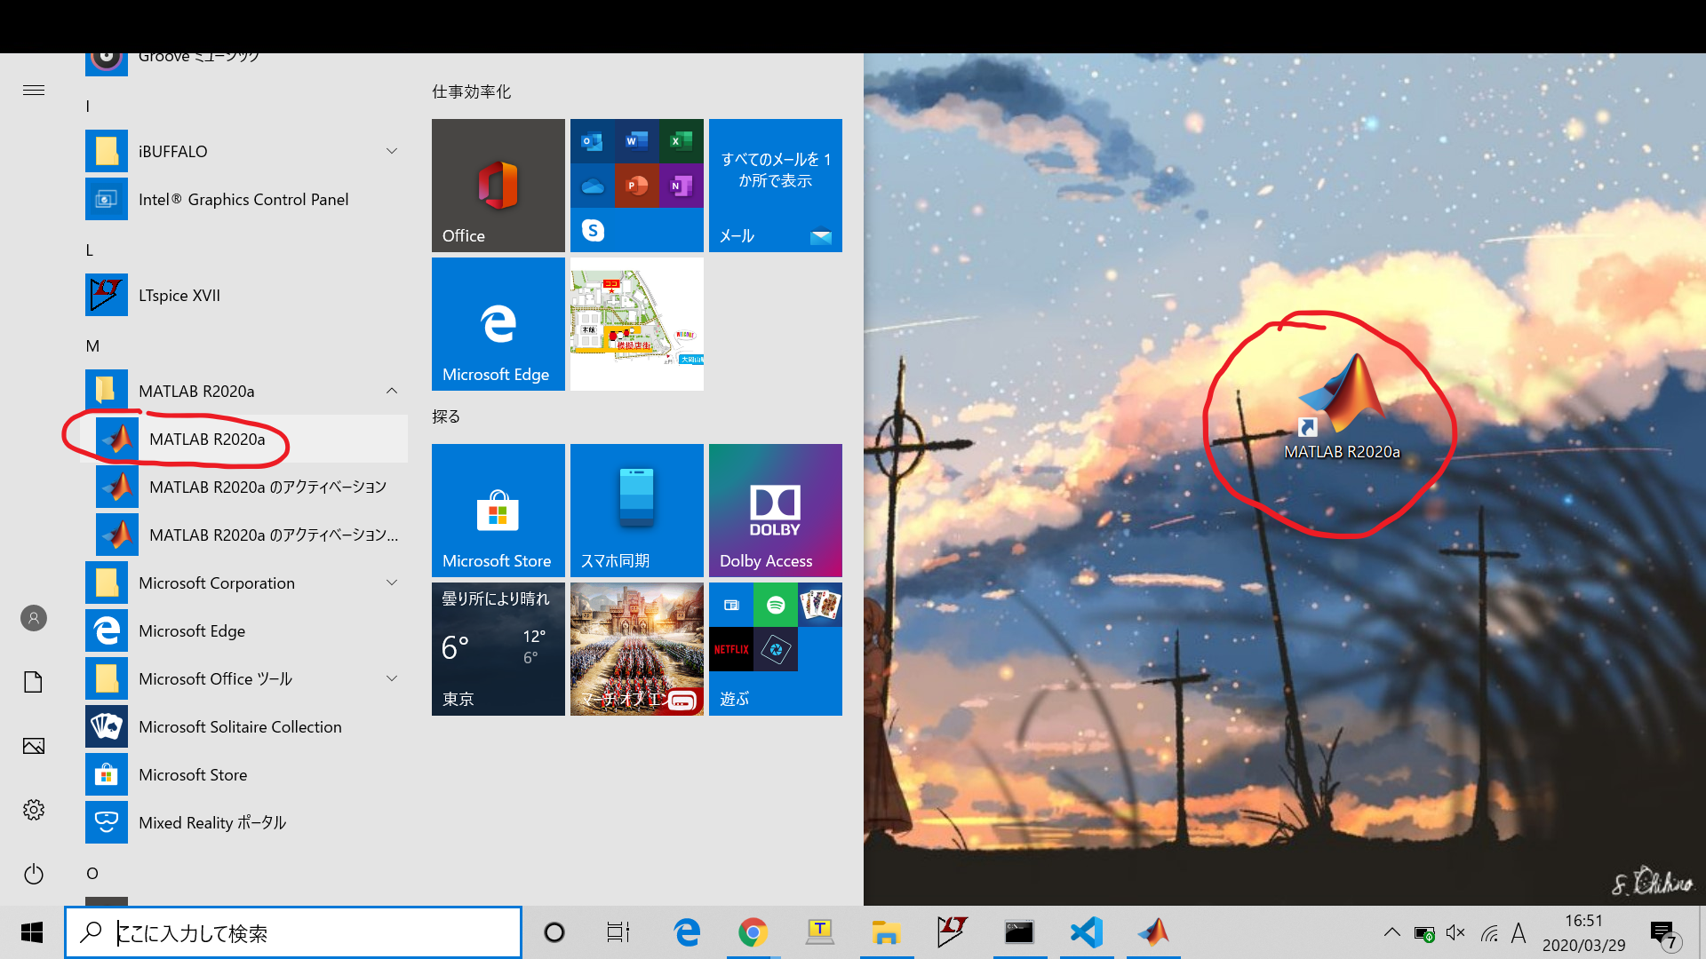The width and height of the screenshot is (1706, 959).
Task: Launch MATLAB R2020a from the Start app list
Action: coord(243,440)
